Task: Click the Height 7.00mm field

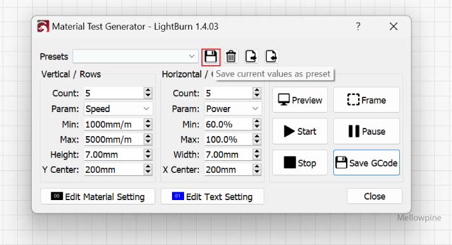Action: (x=114, y=154)
